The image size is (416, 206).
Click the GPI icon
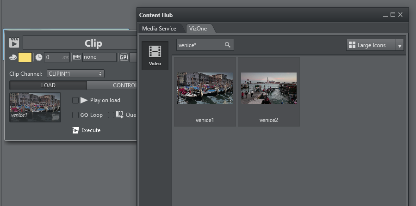click(124, 57)
